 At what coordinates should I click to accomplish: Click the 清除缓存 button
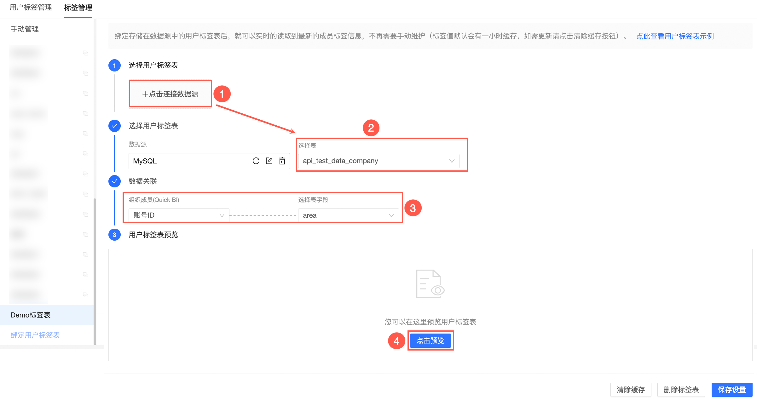pos(630,390)
